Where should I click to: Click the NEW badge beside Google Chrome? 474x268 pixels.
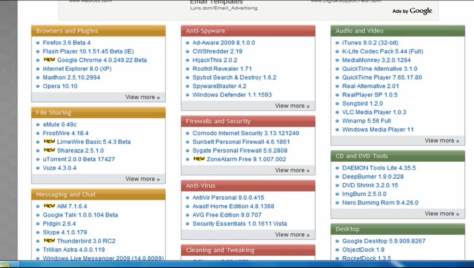coord(49,60)
